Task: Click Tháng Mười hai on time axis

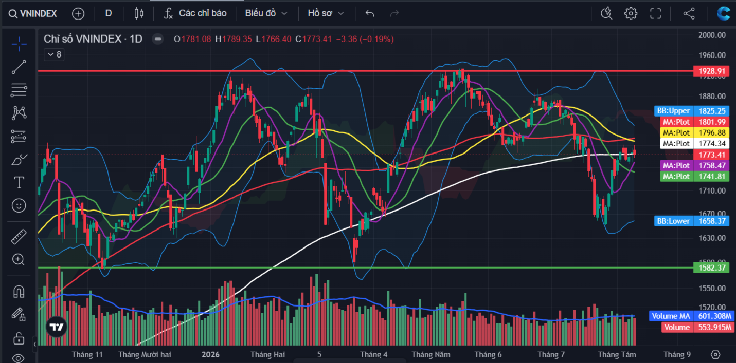Action: (145, 355)
